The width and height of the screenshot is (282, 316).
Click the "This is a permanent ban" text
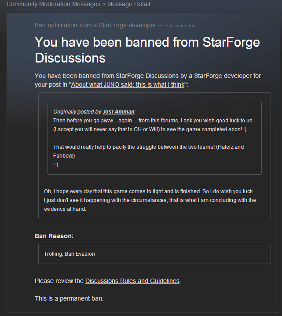pos(69,298)
